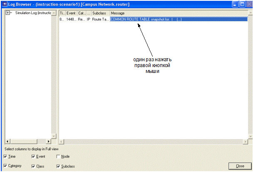Viewport: 253px width, 172px height.
Task: Expand the Simulation Log tree node
Action: click(7, 13)
